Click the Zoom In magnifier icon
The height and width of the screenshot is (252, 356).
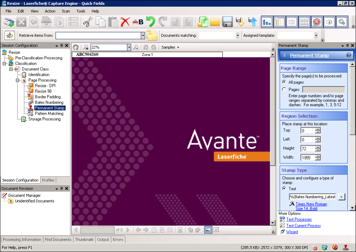[x=86, y=47]
